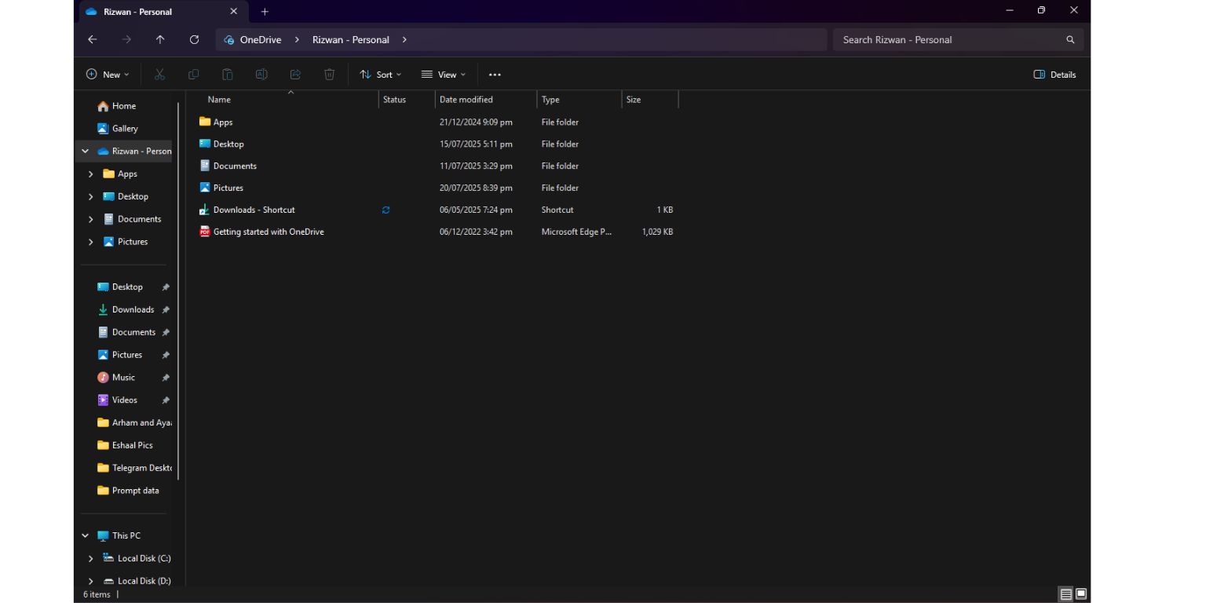Image resolution: width=1206 pixels, height=603 pixels.
Task: Switch to large thumbnails view in status bar
Action: click(1081, 594)
